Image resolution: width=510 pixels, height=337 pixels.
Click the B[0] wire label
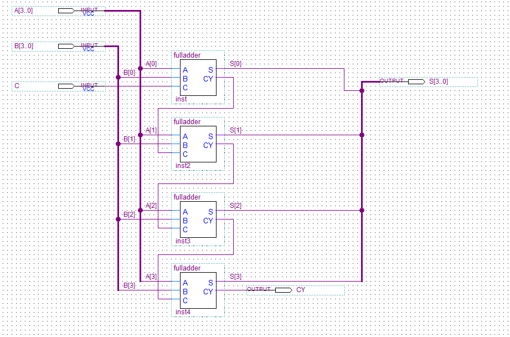point(129,73)
